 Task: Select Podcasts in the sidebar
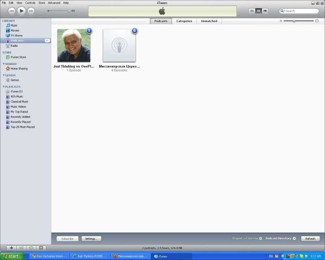pyautogui.click(x=25, y=41)
